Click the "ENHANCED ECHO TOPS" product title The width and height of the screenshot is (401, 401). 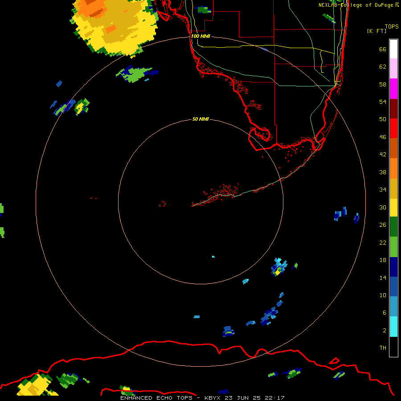[156, 398]
